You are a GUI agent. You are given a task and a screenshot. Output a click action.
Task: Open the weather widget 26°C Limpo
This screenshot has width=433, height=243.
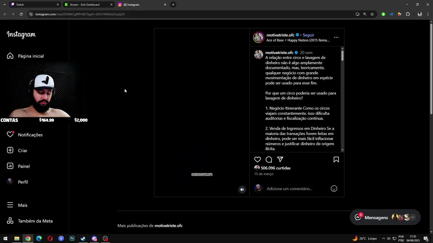tap(364, 239)
